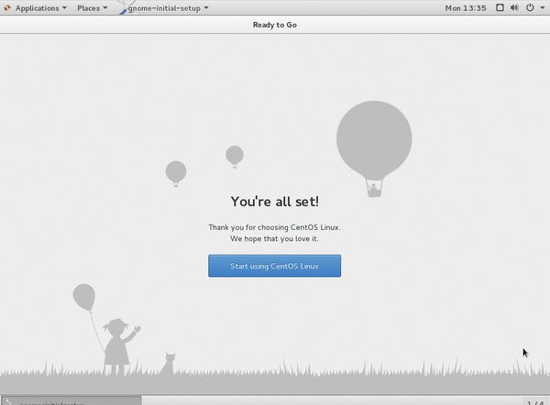
Task: Click Start using CentOS Linux button
Action: click(274, 266)
